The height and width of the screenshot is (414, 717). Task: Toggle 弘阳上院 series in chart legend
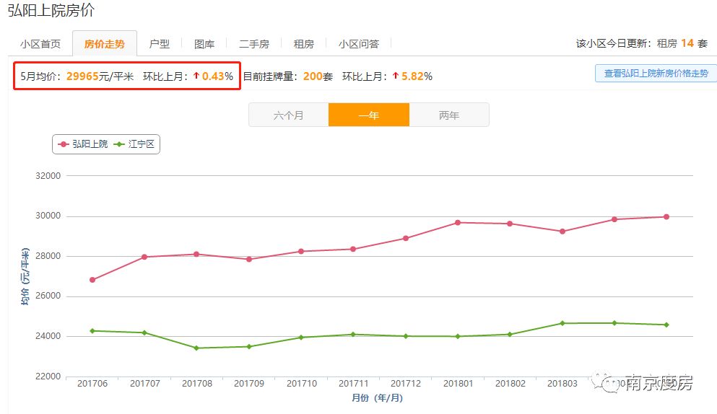[x=83, y=144]
